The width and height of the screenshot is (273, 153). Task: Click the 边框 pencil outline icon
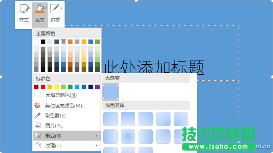[x=55, y=9]
